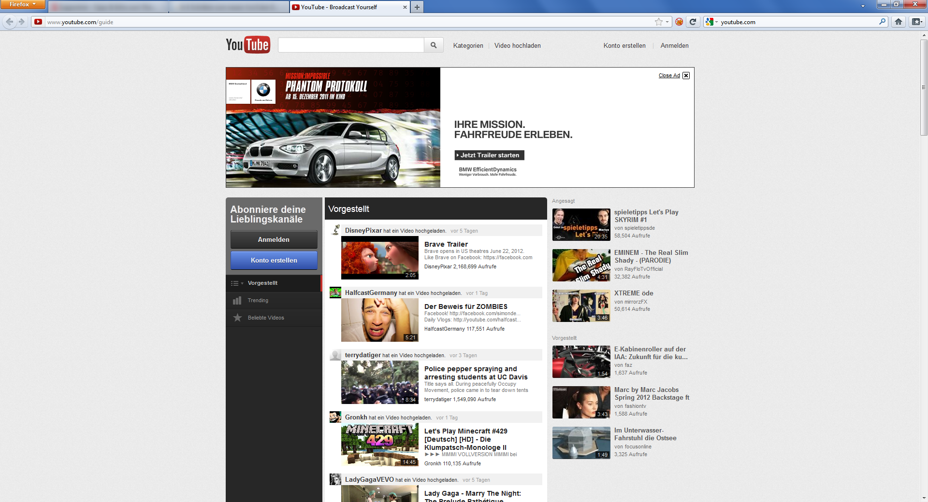Screen dimensions: 928x502
Task: Click the YouTube logo
Action: (248, 45)
